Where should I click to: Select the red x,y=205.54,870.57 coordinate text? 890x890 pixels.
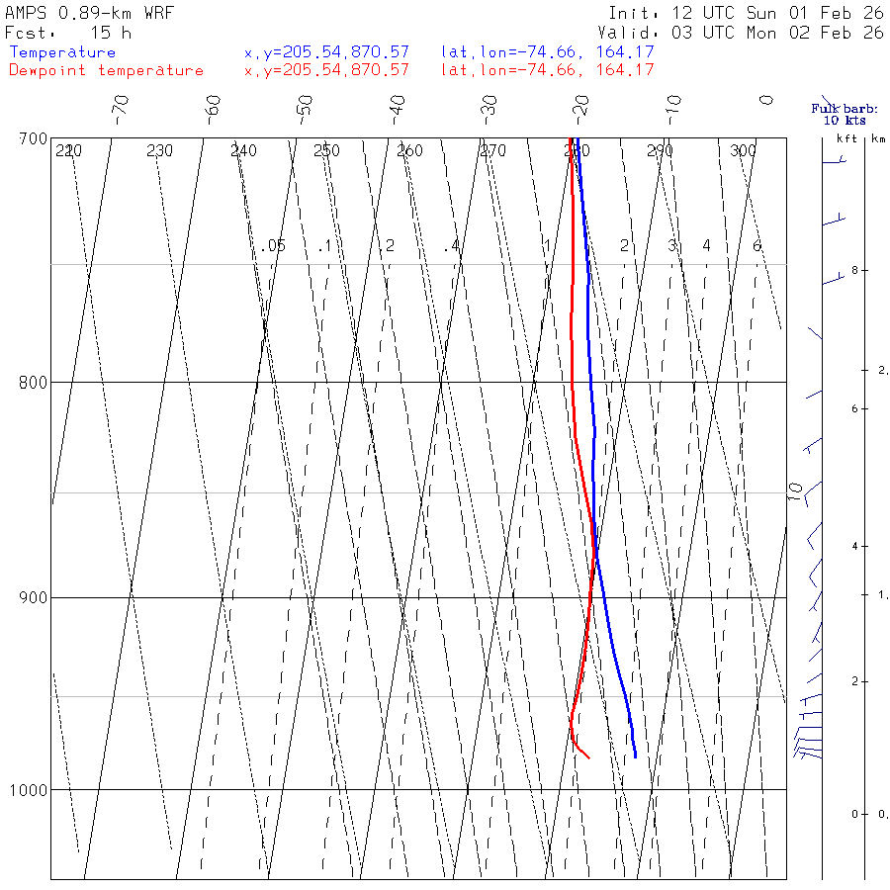[326, 70]
